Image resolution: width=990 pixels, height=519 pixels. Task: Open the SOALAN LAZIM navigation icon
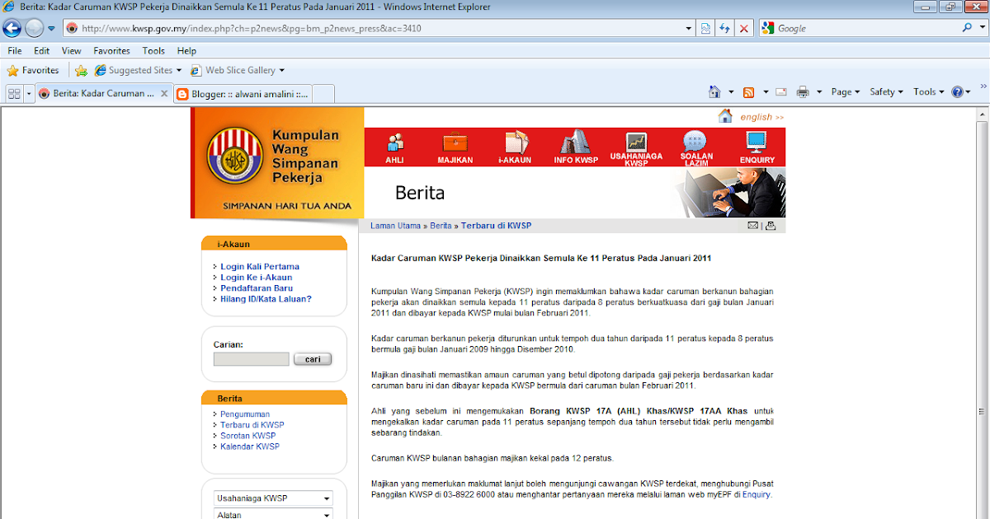(696, 148)
